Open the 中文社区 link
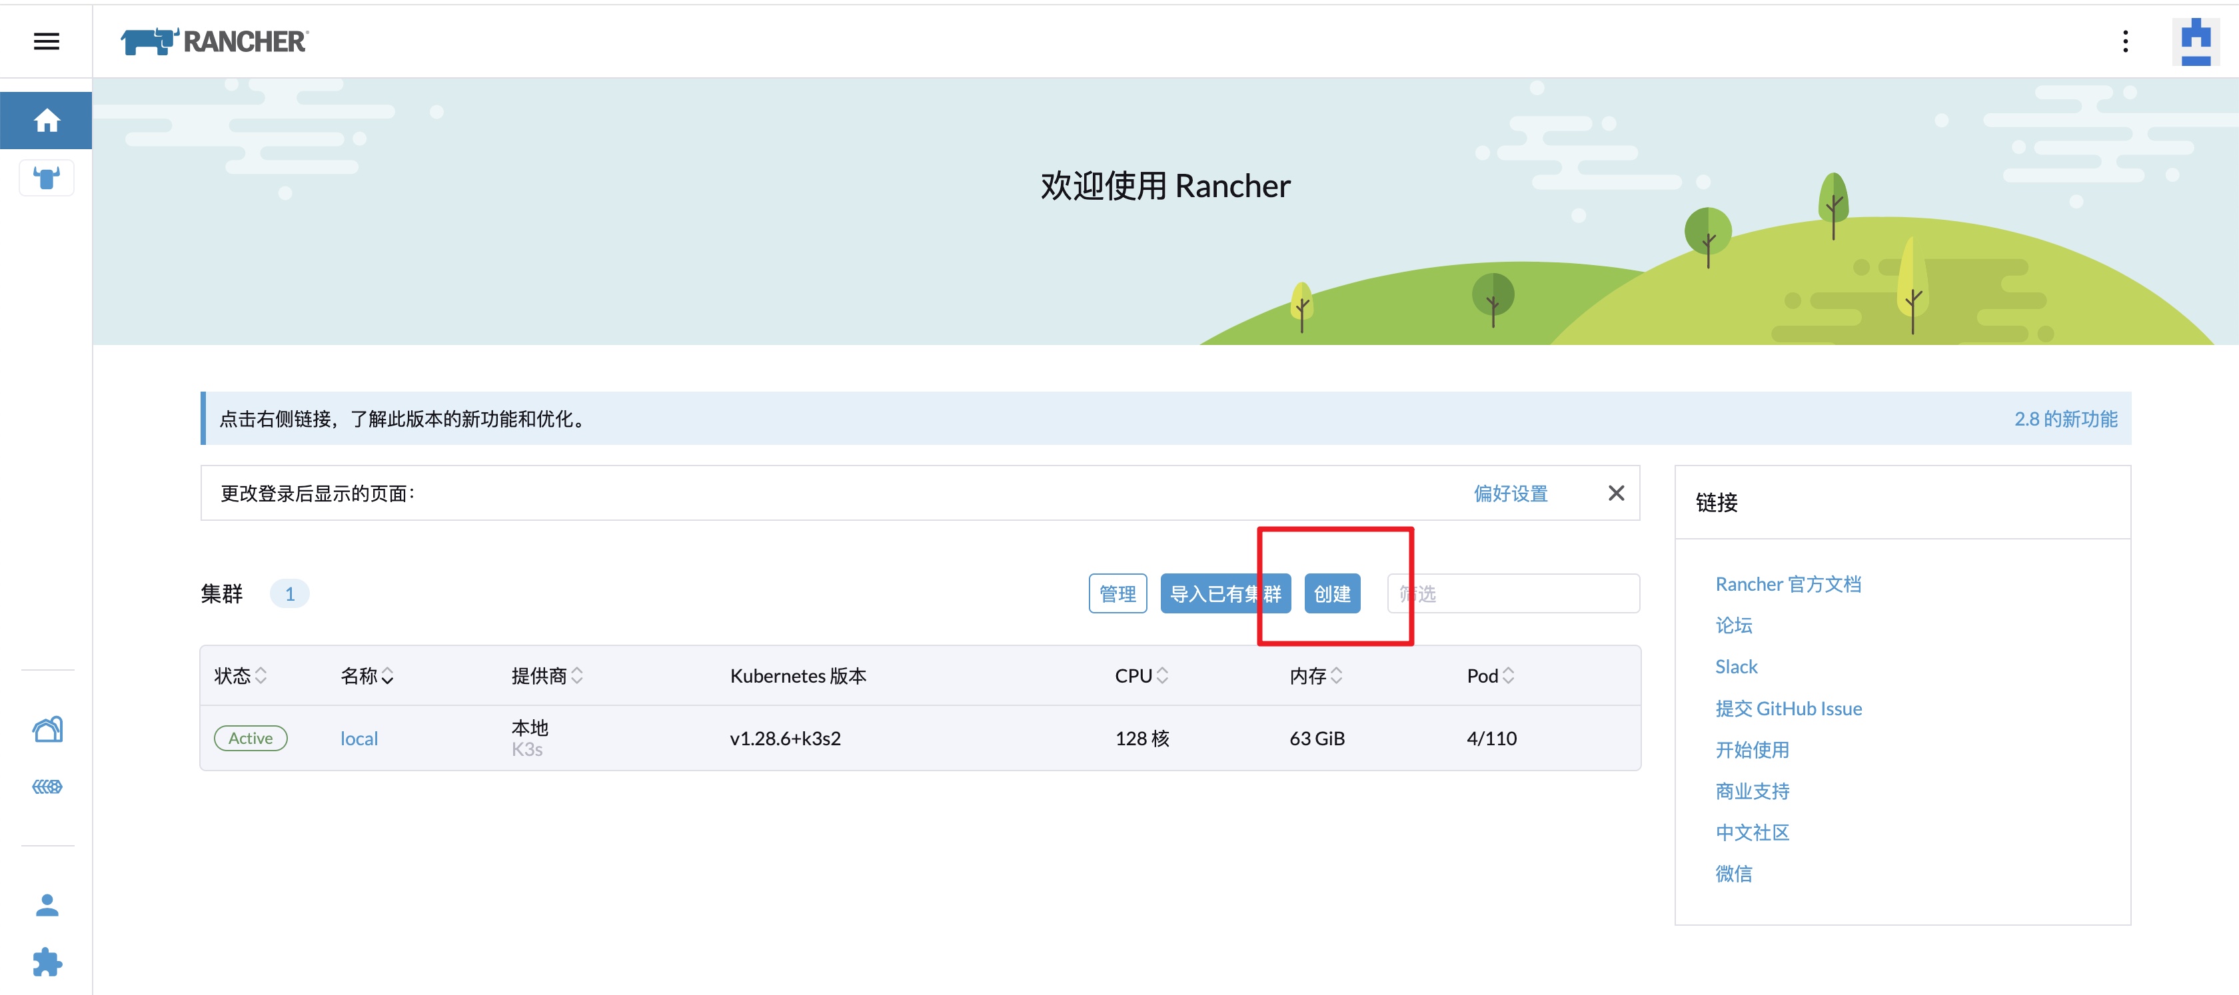Image resolution: width=2239 pixels, height=995 pixels. pos(1751,832)
